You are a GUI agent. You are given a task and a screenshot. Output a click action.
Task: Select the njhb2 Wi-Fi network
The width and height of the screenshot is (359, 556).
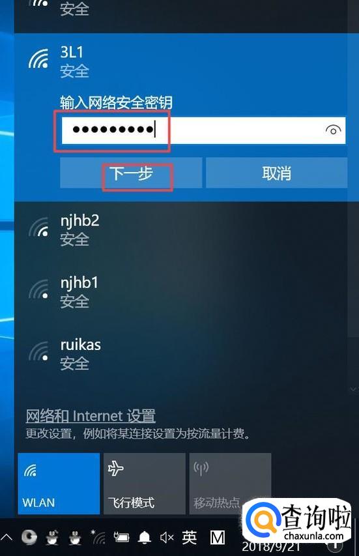point(180,230)
